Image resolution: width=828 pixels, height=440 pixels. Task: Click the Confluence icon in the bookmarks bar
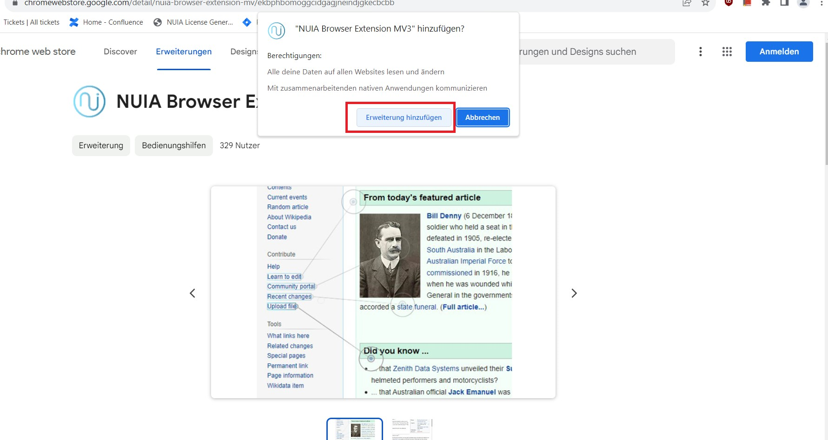pyautogui.click(x=73, y=22)
